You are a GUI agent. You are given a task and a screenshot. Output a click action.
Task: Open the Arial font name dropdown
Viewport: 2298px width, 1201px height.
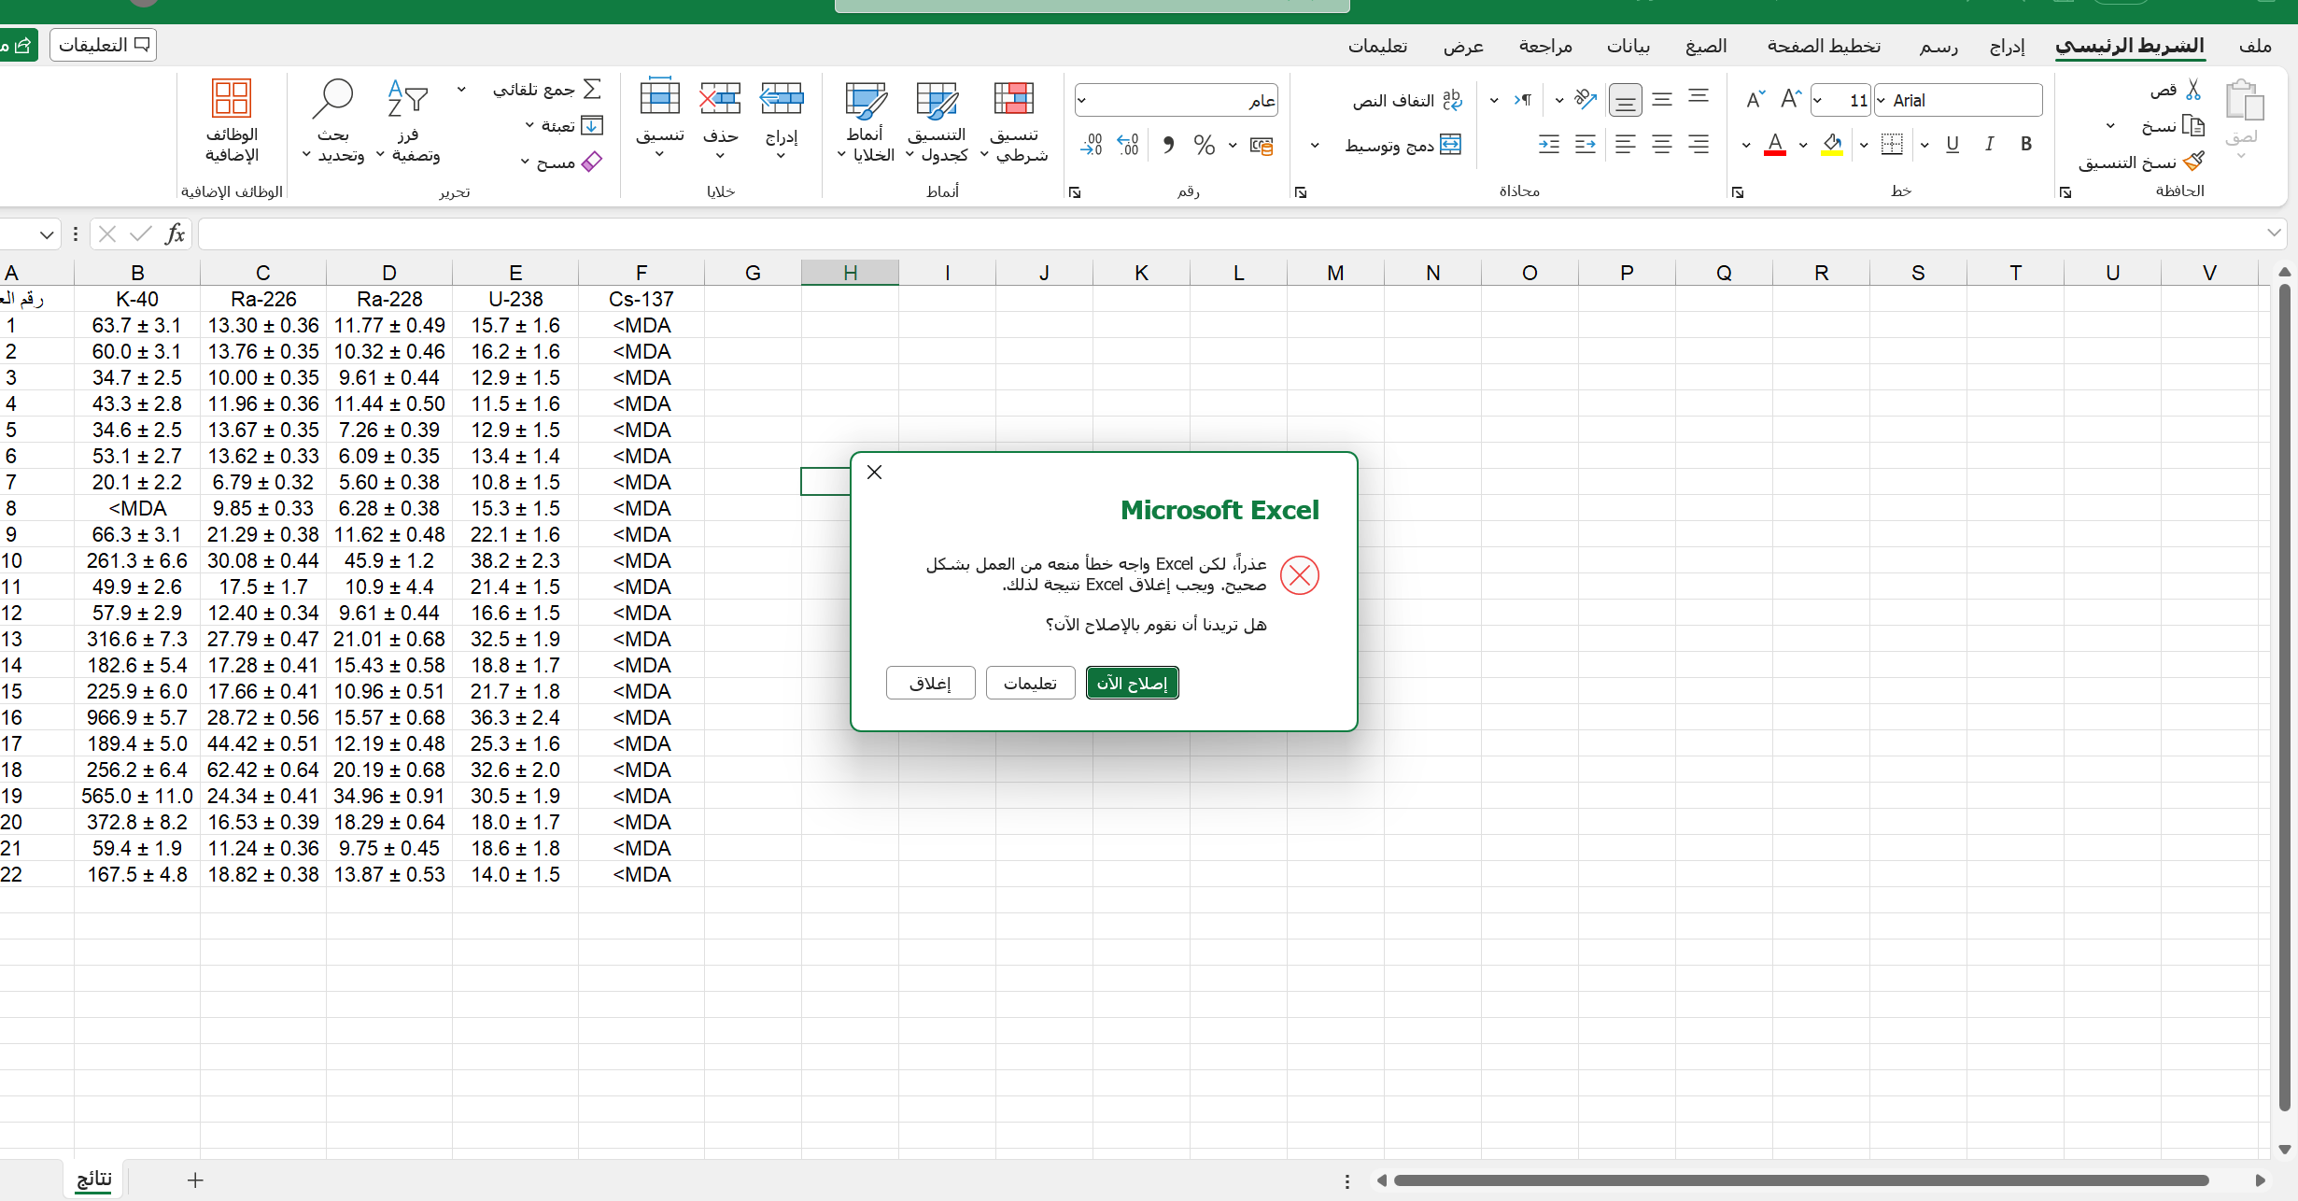click(x=1881, y=100)
